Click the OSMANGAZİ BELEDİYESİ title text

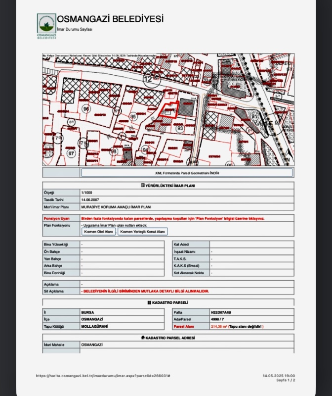110,19
